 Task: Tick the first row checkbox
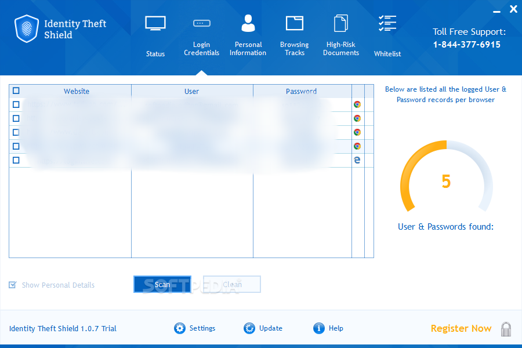(16, 104)
